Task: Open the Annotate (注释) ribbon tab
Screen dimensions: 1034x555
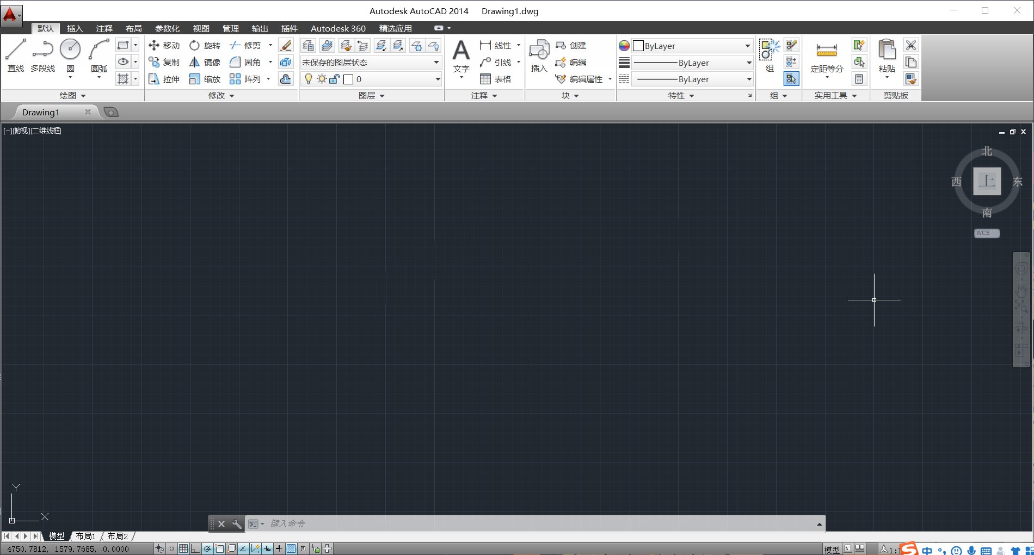Action: pos(104,28)
